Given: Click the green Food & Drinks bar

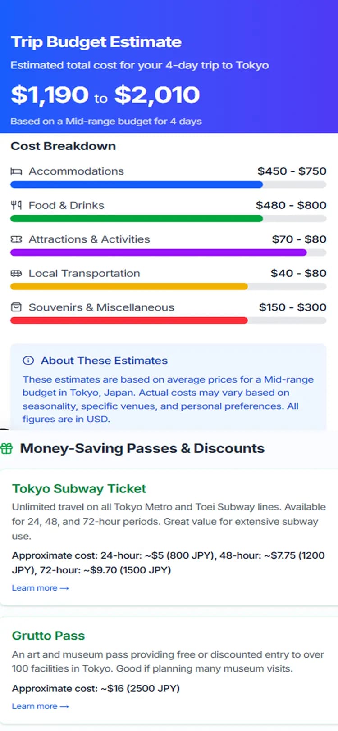Looking at the screenshot, I should tap(137, 219).
